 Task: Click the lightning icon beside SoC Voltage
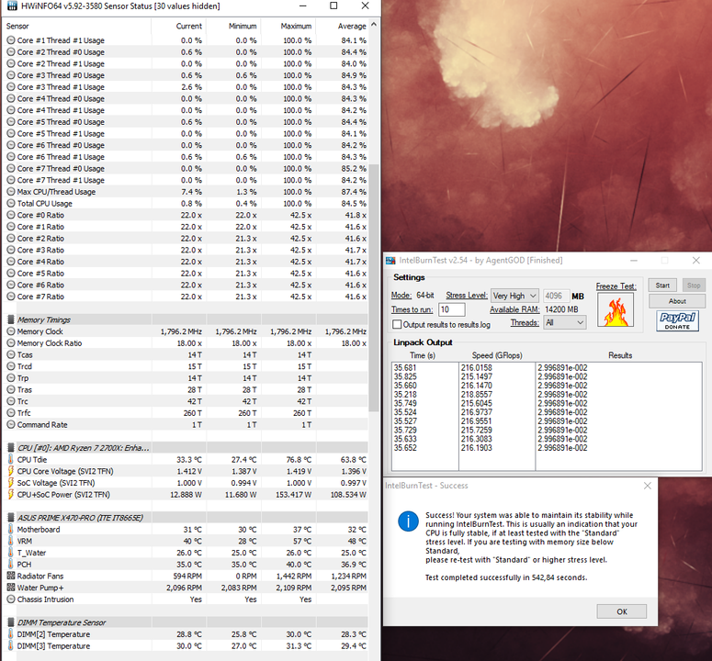pos(11,483)
